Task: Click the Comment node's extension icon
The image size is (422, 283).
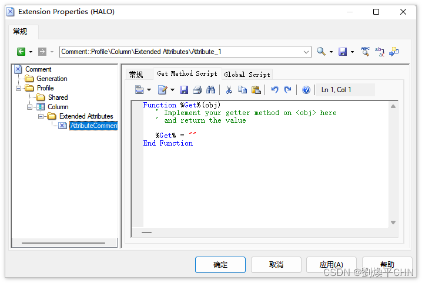Action: (x=18, y=69)
